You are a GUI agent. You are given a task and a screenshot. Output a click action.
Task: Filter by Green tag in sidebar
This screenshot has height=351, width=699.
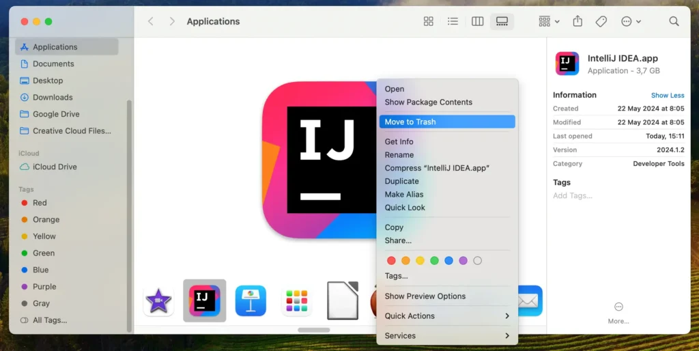click(x=67, y=253)
